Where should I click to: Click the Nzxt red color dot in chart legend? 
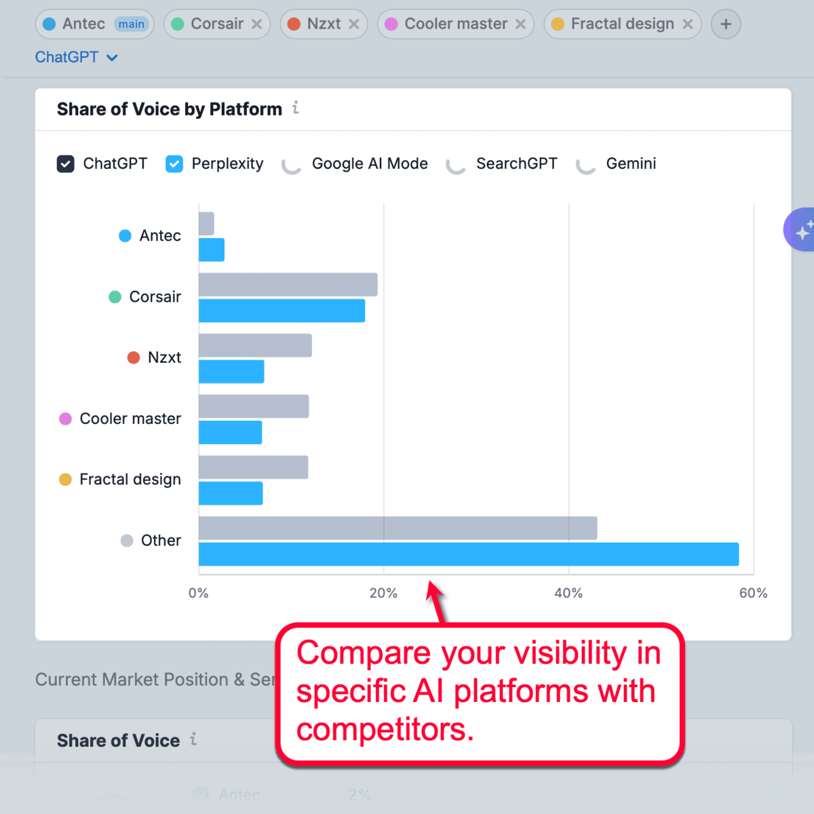134,357
